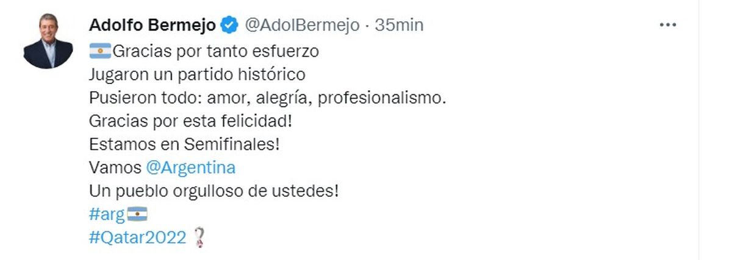Open the @Argentina mention
The height and width of the screenshot is (260, 732).
[x=191, y=167]
